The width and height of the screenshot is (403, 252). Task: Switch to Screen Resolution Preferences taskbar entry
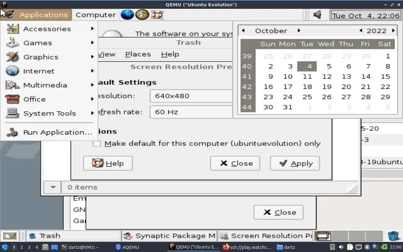pyautogui.click(x=265, y=236)
